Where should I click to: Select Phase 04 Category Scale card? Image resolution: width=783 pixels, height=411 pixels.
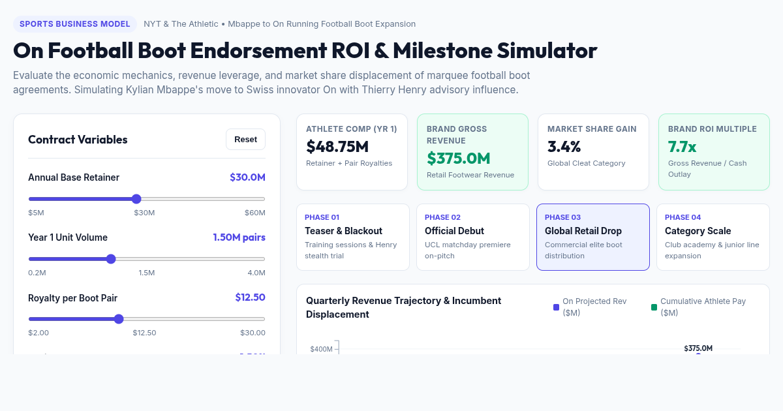[713, 237]
